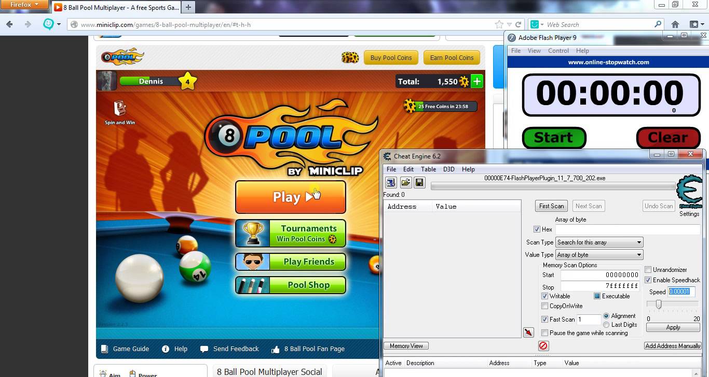Image resolution: width=709 pixels, height=377 pixels.
Task: Click the bookmarks menu icon in Firefox
Action: tap(695, 24)
